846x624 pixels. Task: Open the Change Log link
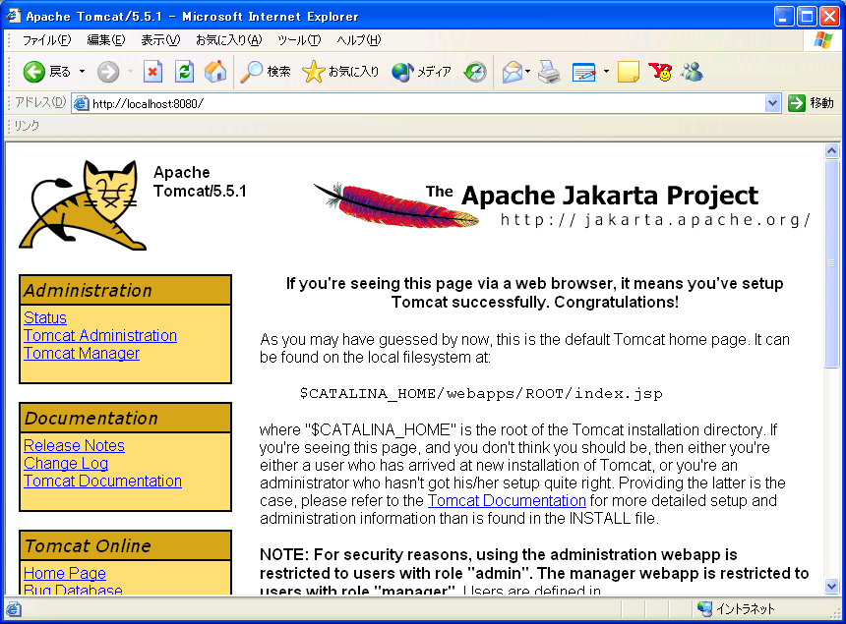66,464
